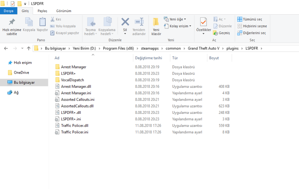Switch to the Görünüm ribbon tab
This screenshot has height=189, width=299.
pos(64,11)
